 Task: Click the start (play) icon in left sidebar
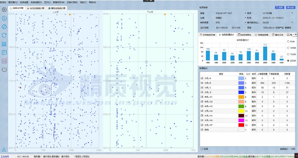(4, 10)
